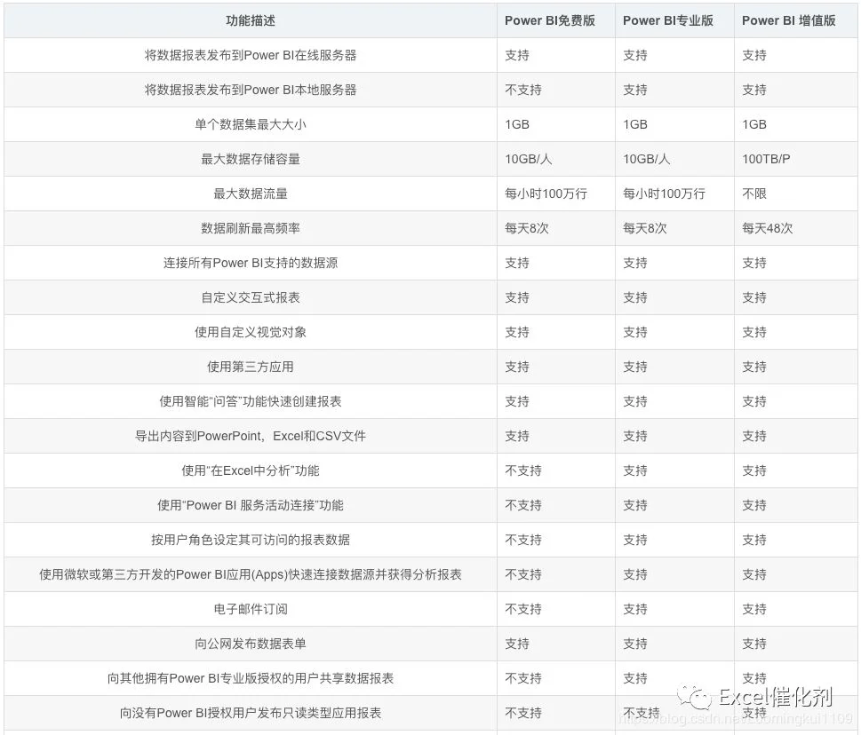Select the "向没有Power BI授权用户发布只读类型应用报表" row label
861x735 pixels.
[x=251, y=713]
